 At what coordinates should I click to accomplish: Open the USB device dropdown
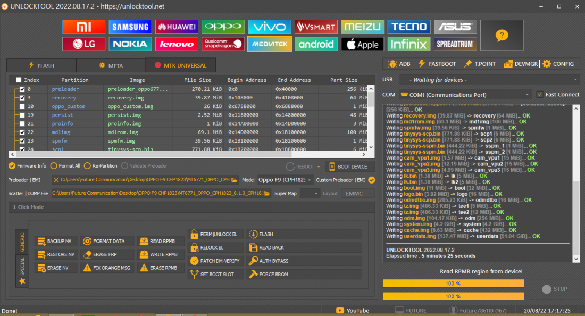(489, 80)
